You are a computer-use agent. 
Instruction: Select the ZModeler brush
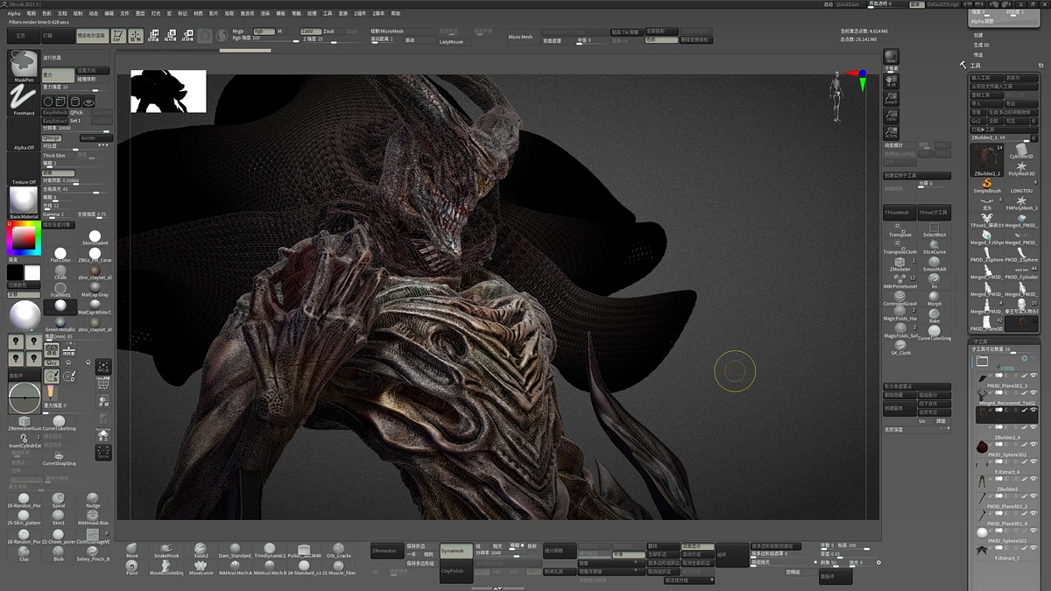point(899,264)
